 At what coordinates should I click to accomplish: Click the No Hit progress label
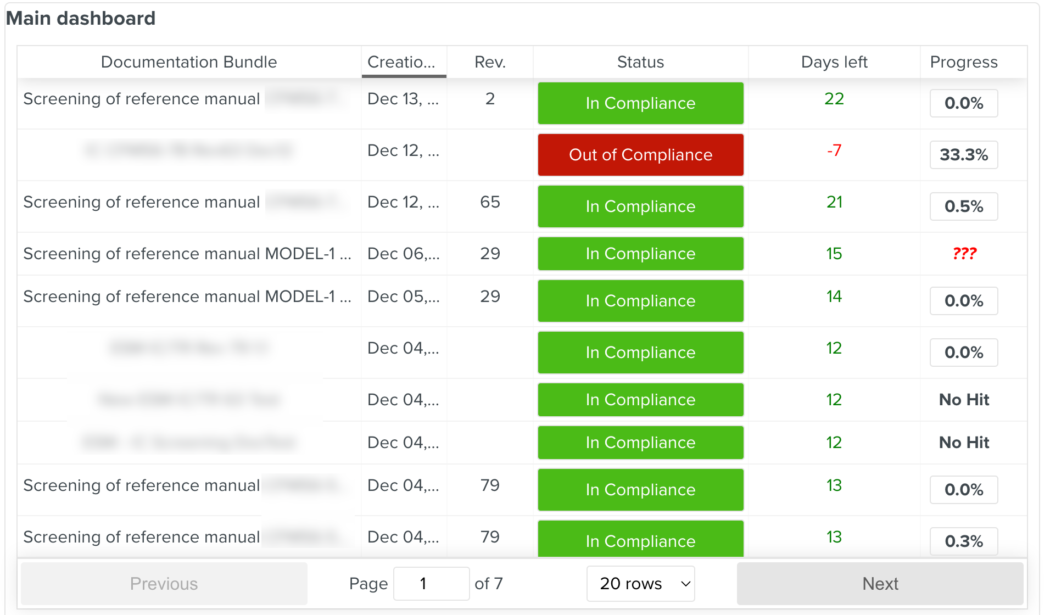(x=963, y=400)
